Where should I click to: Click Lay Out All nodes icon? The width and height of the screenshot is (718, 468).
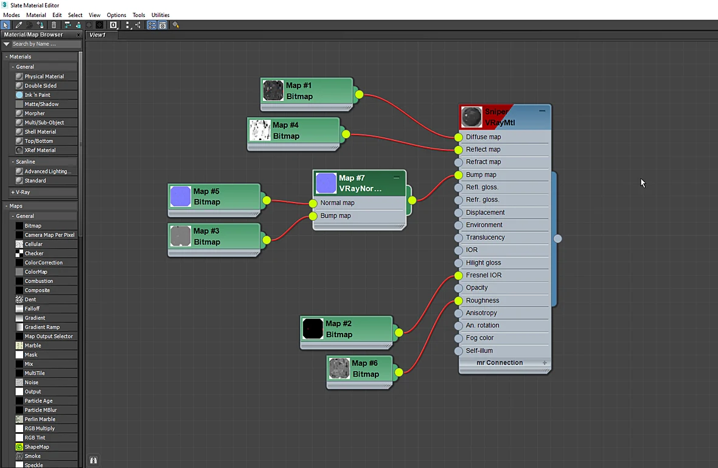[x=128, y=25]
